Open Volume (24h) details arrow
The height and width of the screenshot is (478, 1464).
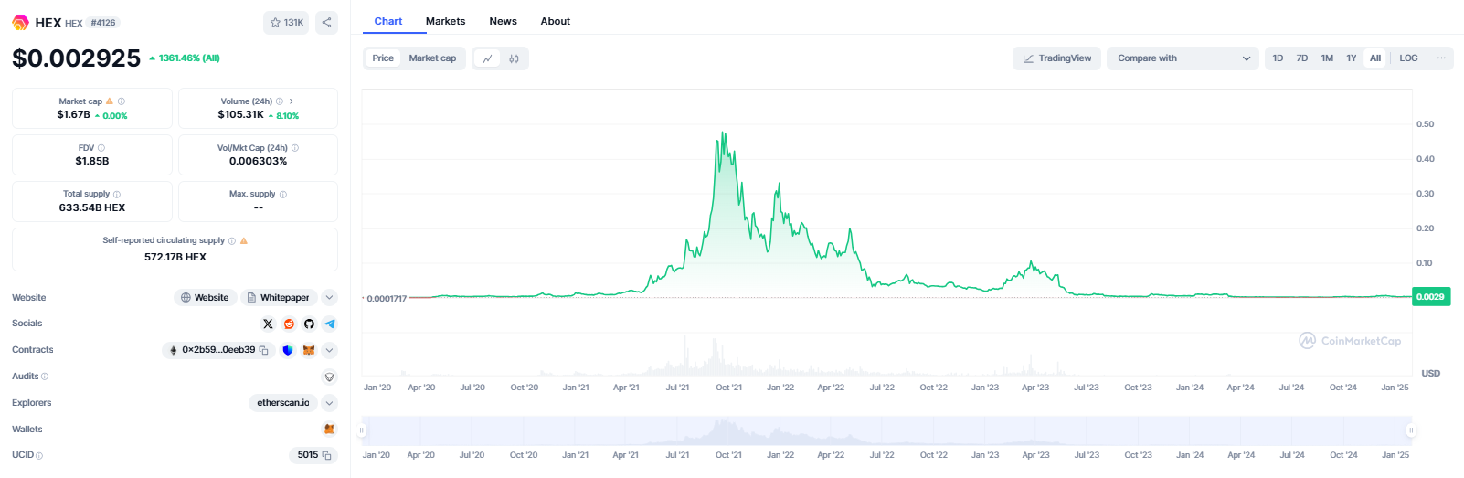pyautogui.click(x=292, y=101)
